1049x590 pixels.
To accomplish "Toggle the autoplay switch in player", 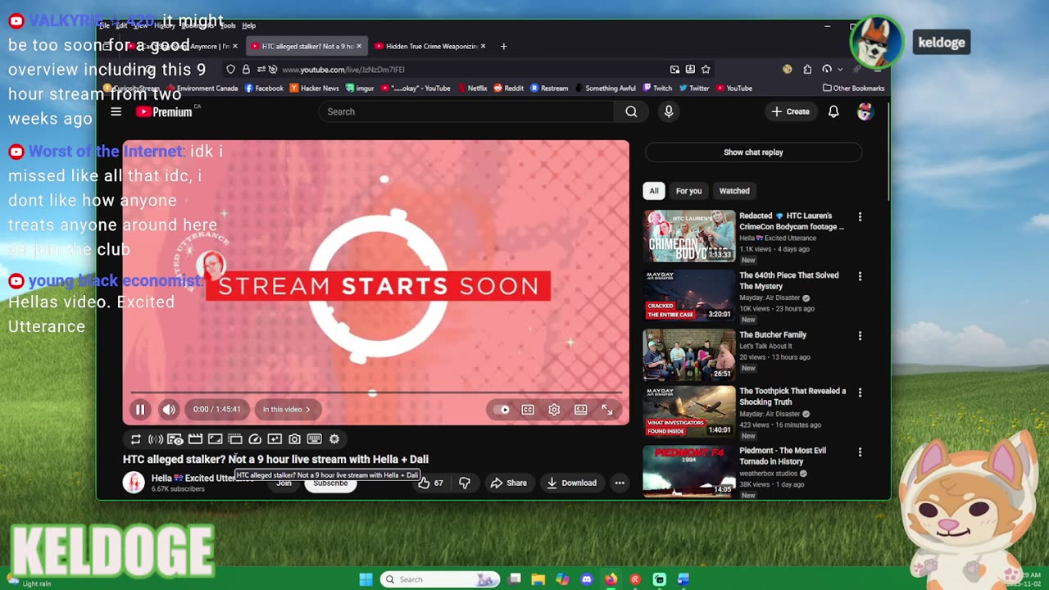I will tap(502, 410).
